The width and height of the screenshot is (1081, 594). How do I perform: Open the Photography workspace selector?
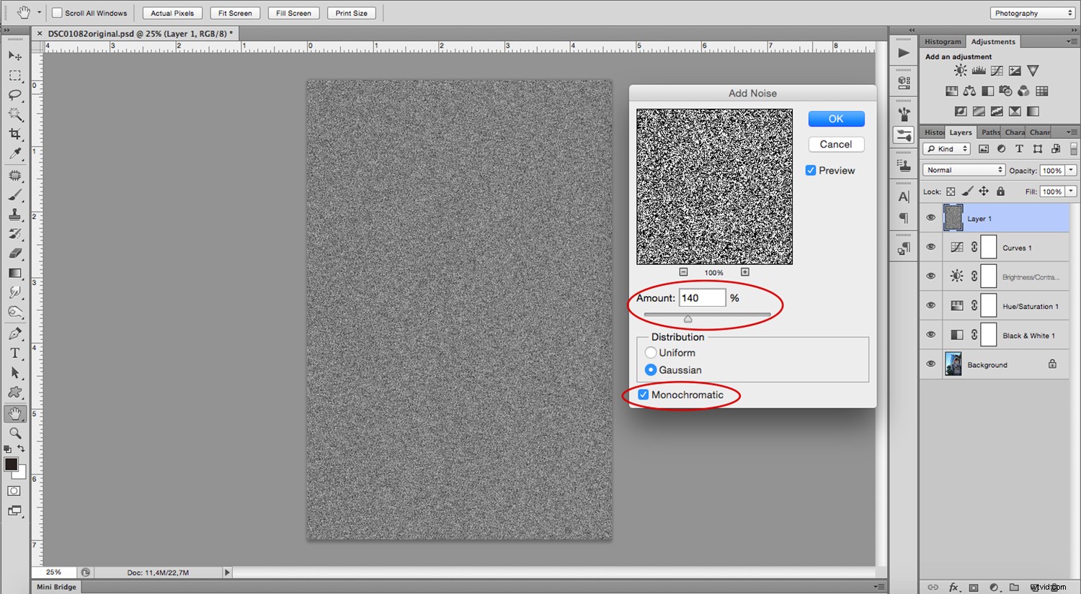1032,12
